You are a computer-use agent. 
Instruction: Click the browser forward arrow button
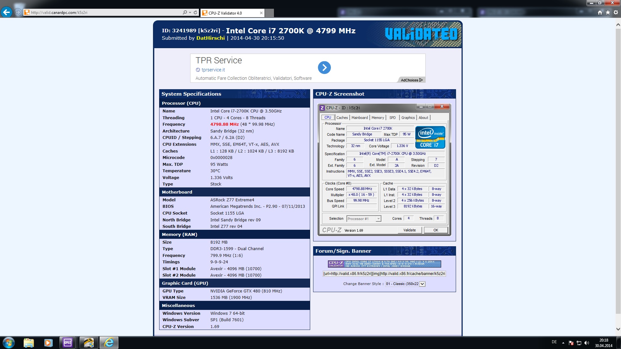(18, 13)
